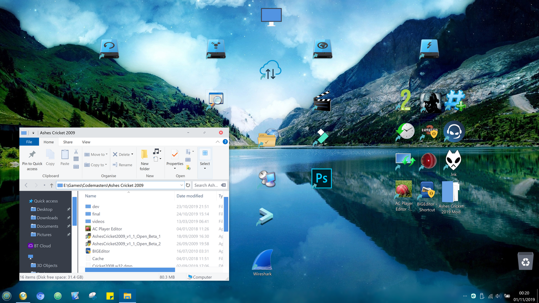Switch to the Home ribbon tab
539x303 pixels.
point(48,142)
